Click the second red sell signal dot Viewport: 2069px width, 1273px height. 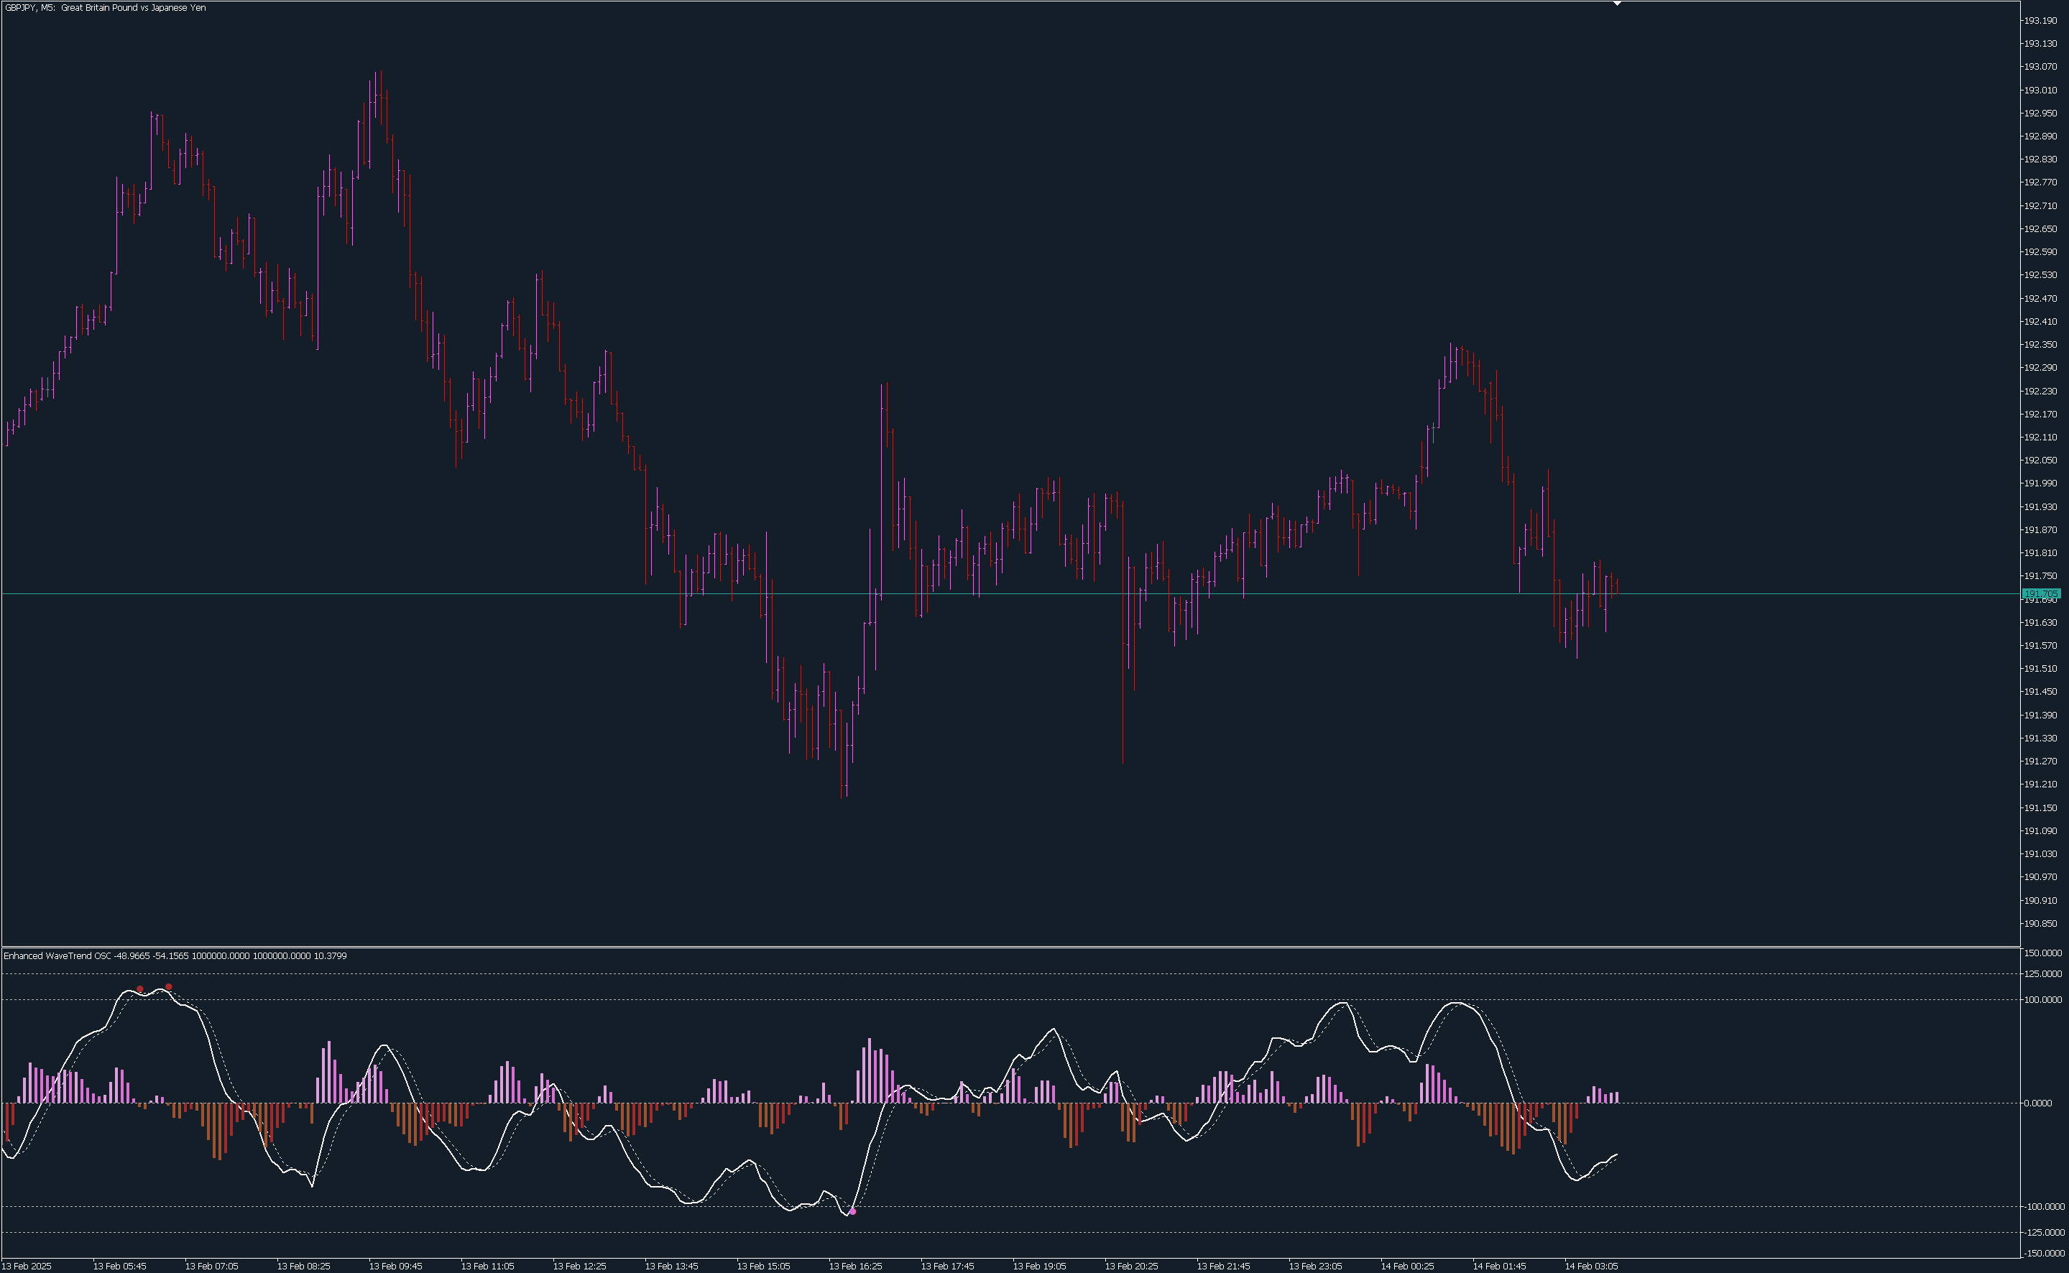tap(170, 987)
